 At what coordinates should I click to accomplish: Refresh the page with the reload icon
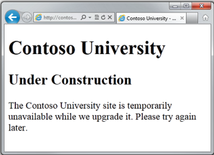click(x=103, y=18)
